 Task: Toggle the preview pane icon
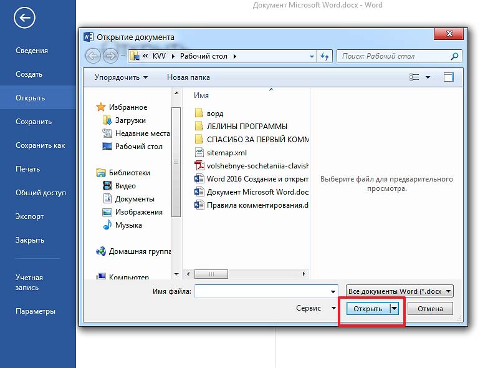(449, 77)
